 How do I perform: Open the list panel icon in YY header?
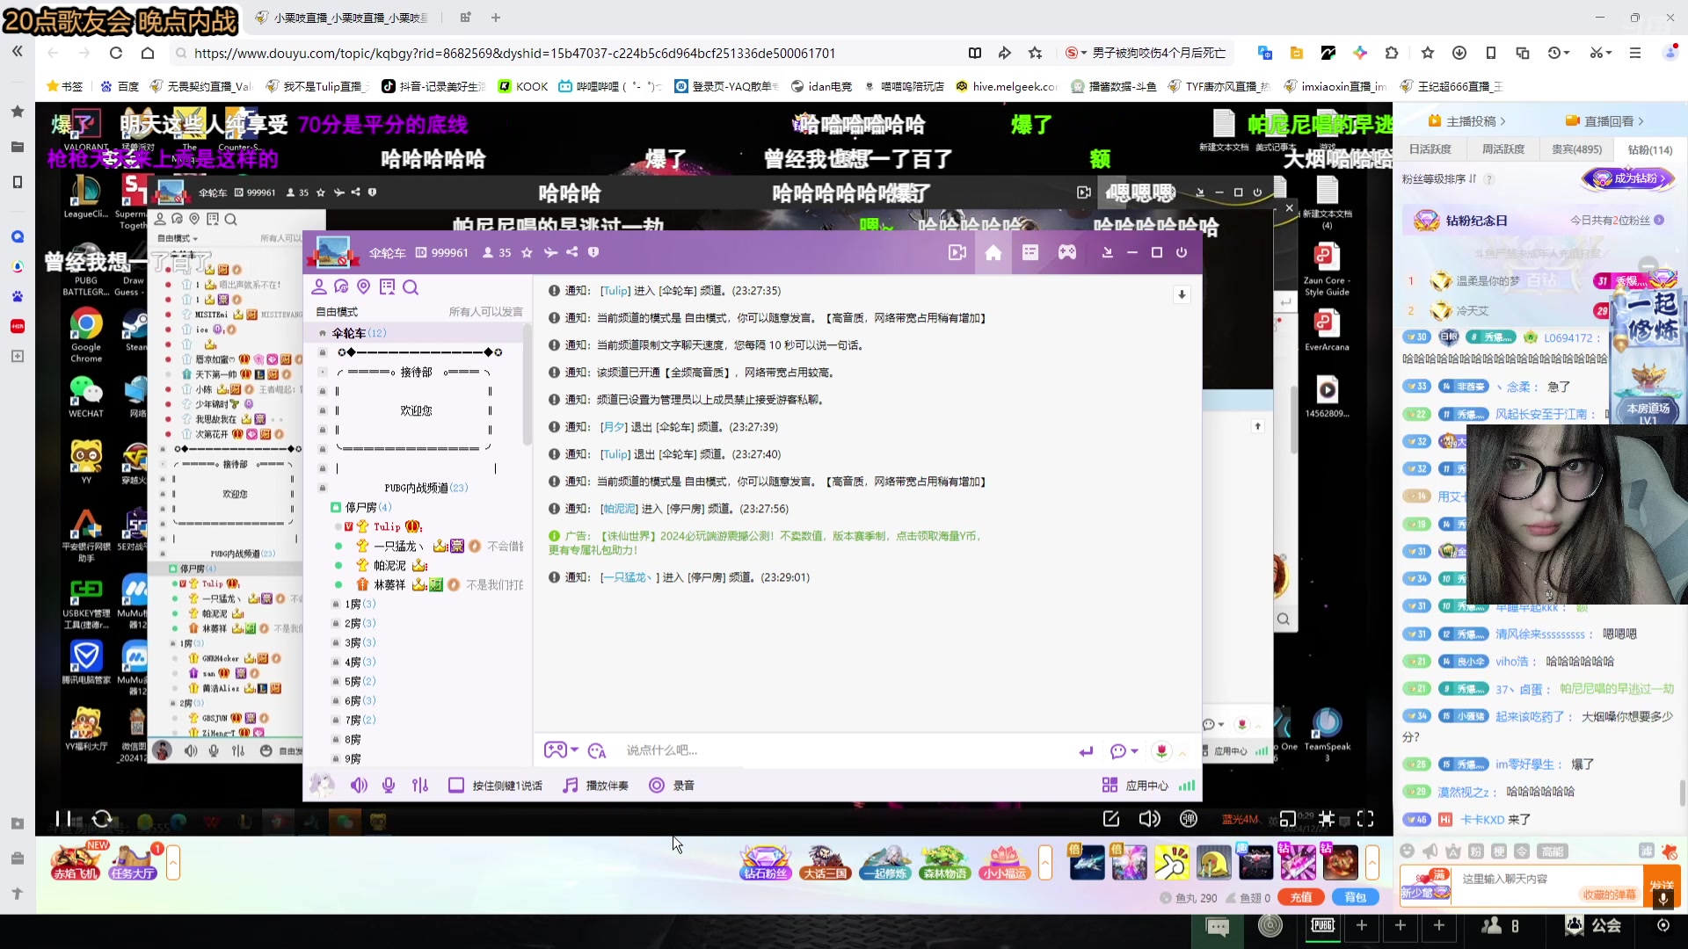1030,253
